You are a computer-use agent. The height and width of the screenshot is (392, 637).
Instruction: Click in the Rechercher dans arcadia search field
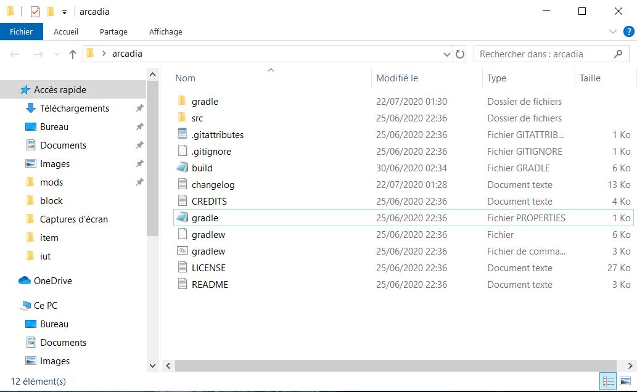[x=543, y=54]
